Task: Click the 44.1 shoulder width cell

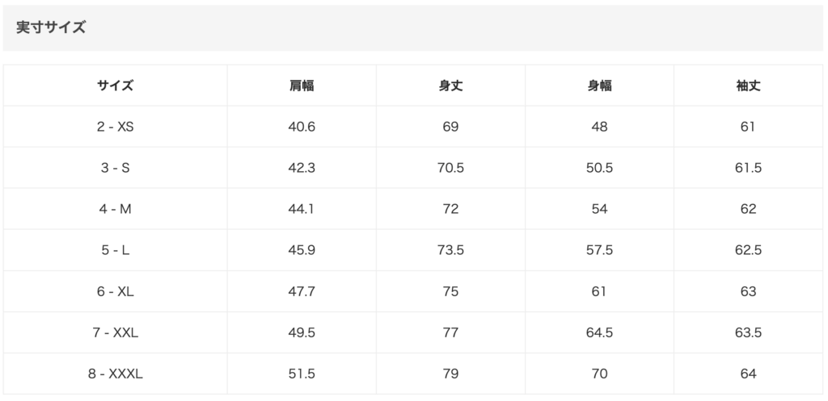Action: 302,209
